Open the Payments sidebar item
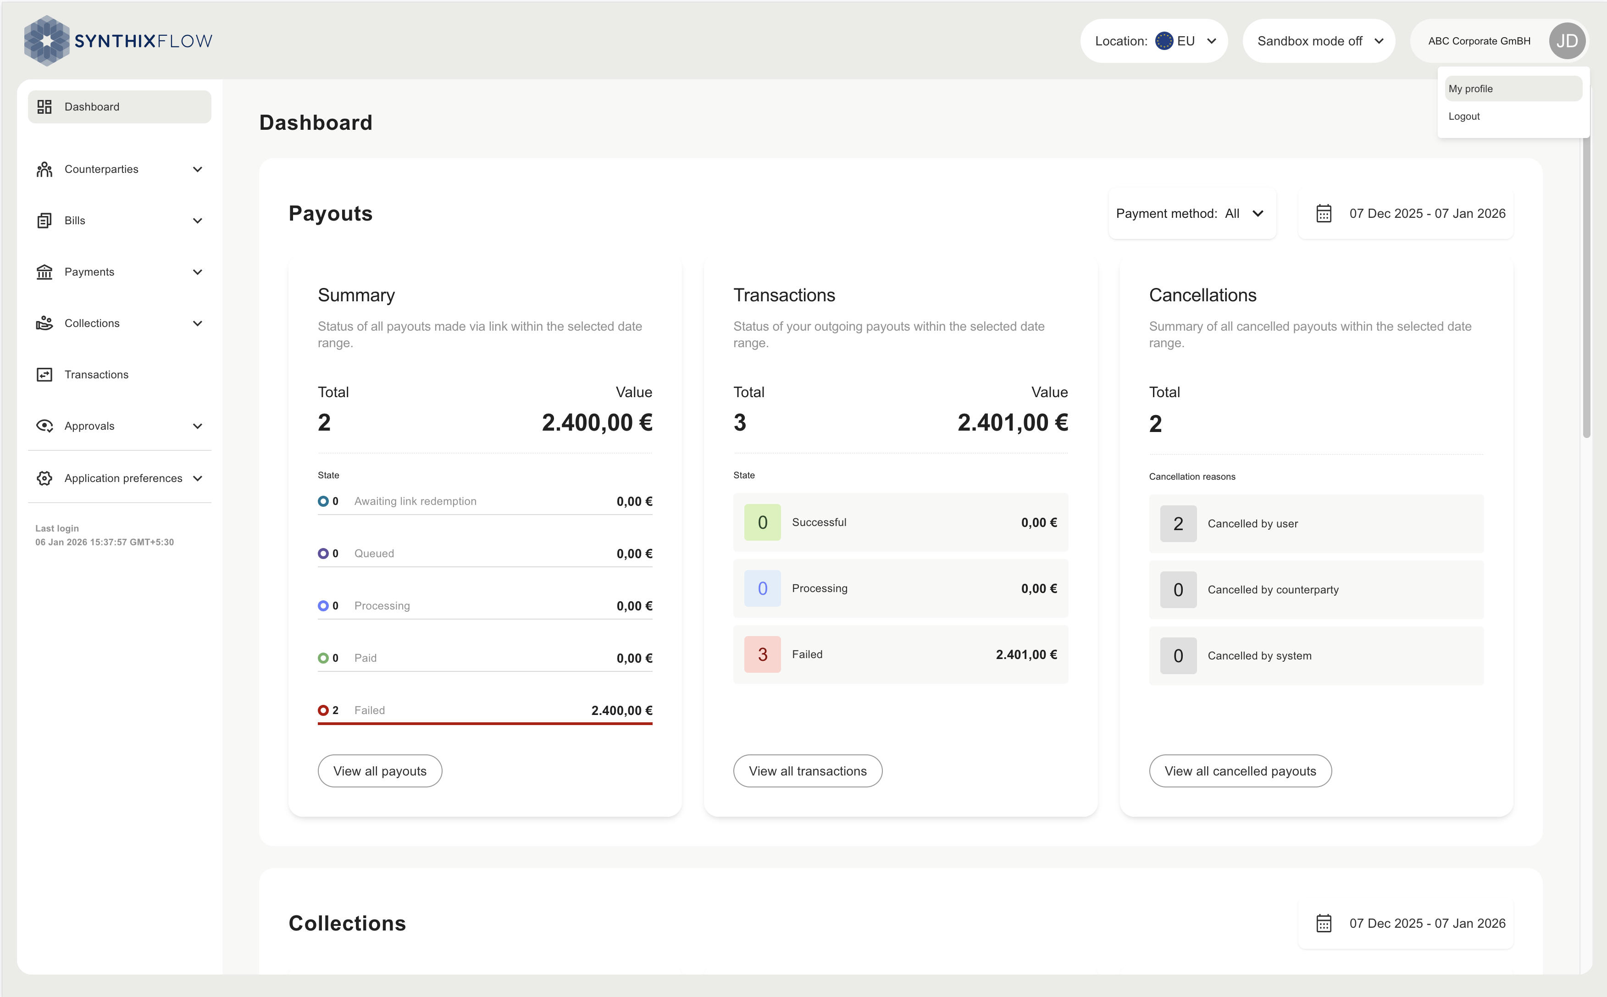Viewport: 1607px width, 997px height. point(119,272)
